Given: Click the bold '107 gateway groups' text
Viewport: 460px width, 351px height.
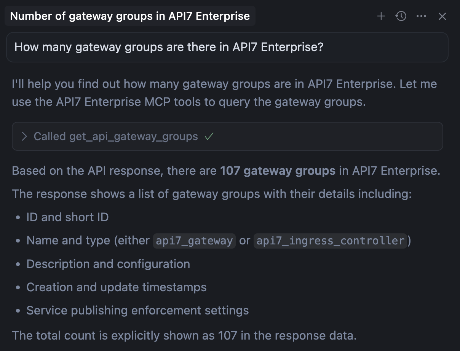Looking at the screenshot, I should (278, 171).
